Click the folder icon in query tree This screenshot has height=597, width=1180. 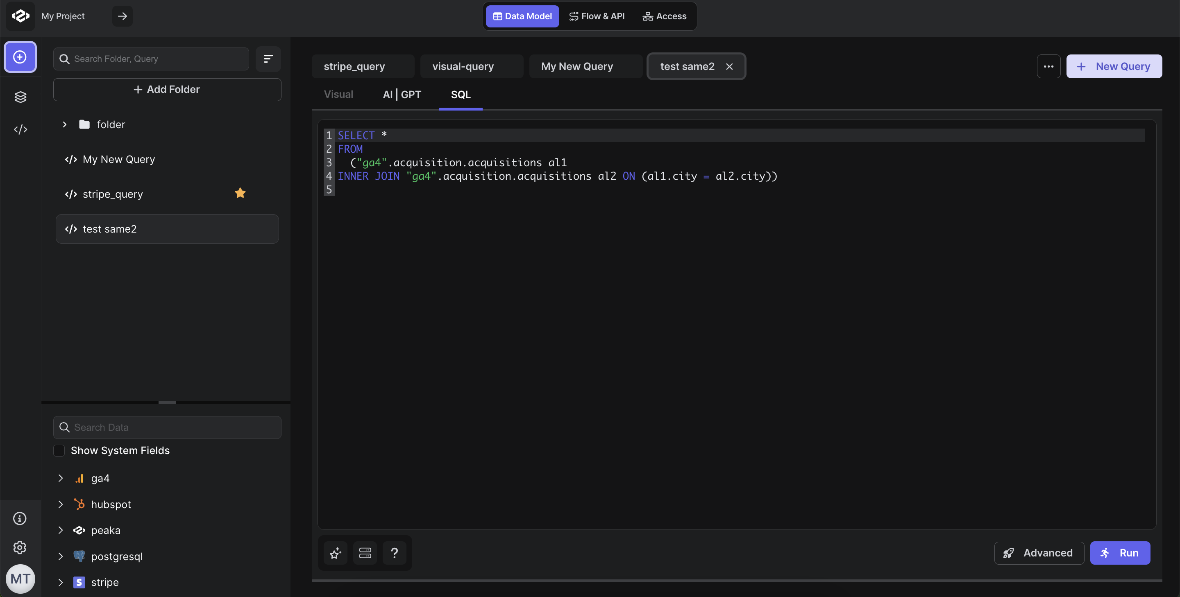pos(84,124)
